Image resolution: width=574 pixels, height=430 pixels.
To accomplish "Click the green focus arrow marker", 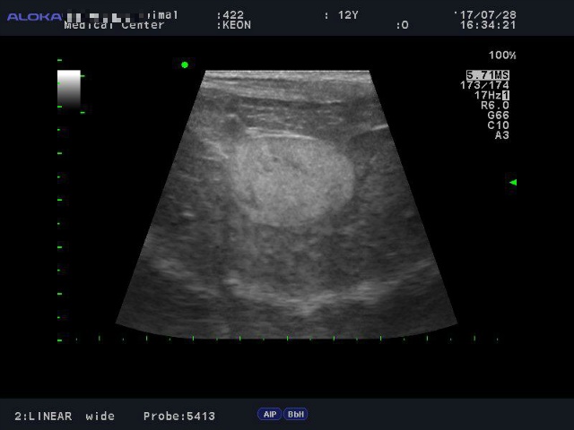I will coord(513,182).
